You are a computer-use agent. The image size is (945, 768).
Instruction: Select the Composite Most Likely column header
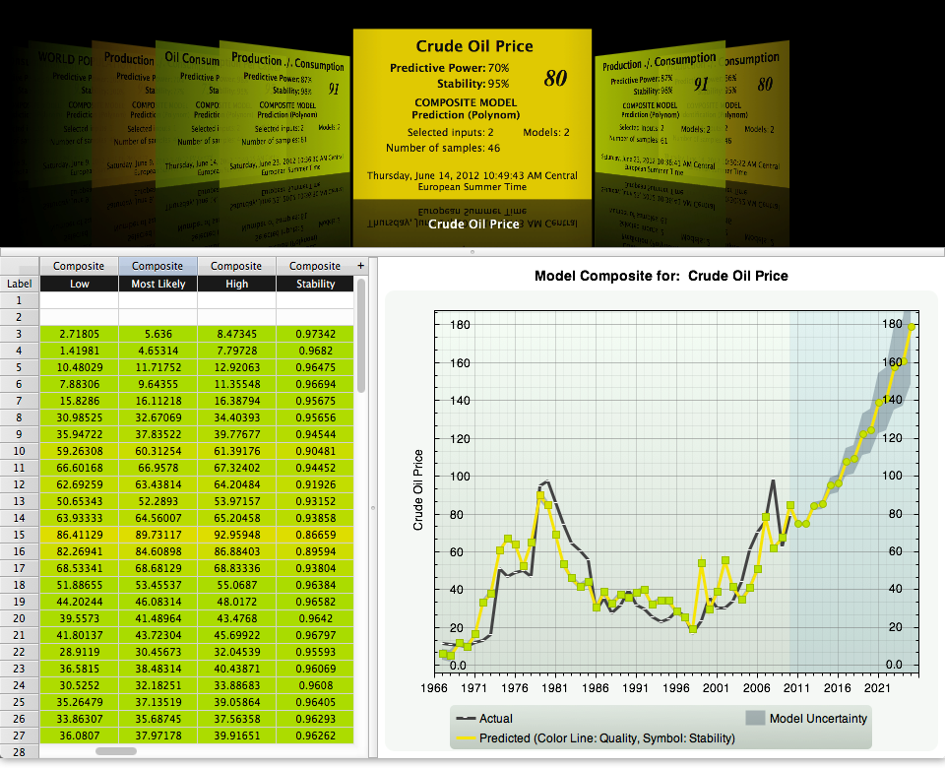tap(157, 266)
